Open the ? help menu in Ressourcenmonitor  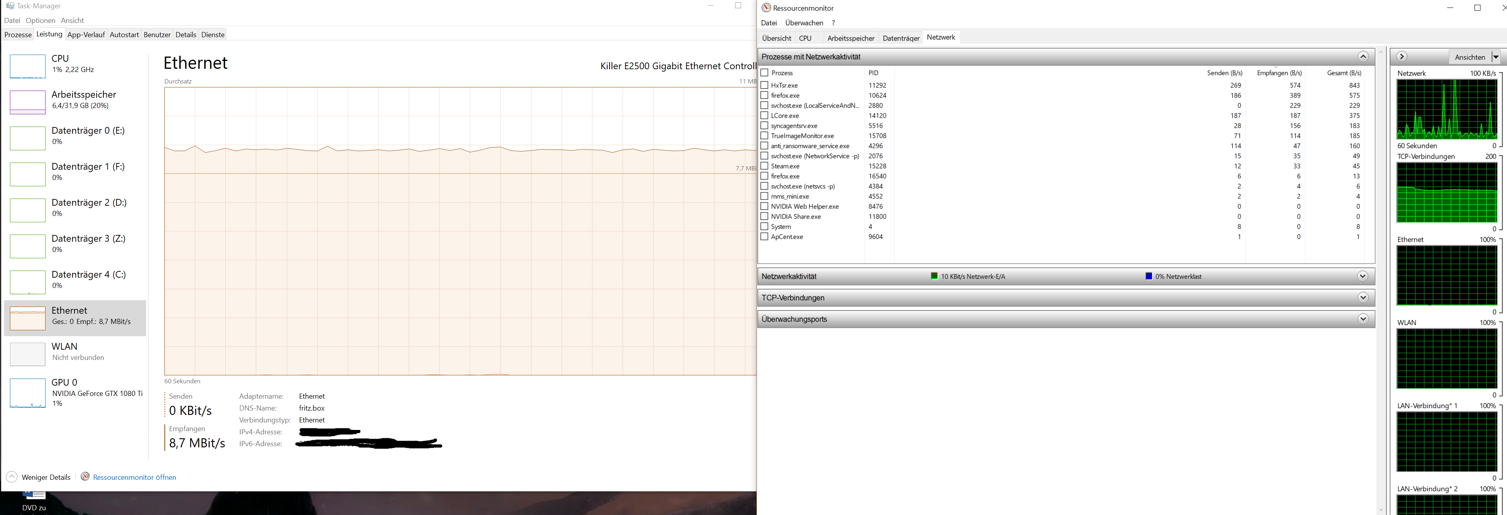(x=833, y=23)
